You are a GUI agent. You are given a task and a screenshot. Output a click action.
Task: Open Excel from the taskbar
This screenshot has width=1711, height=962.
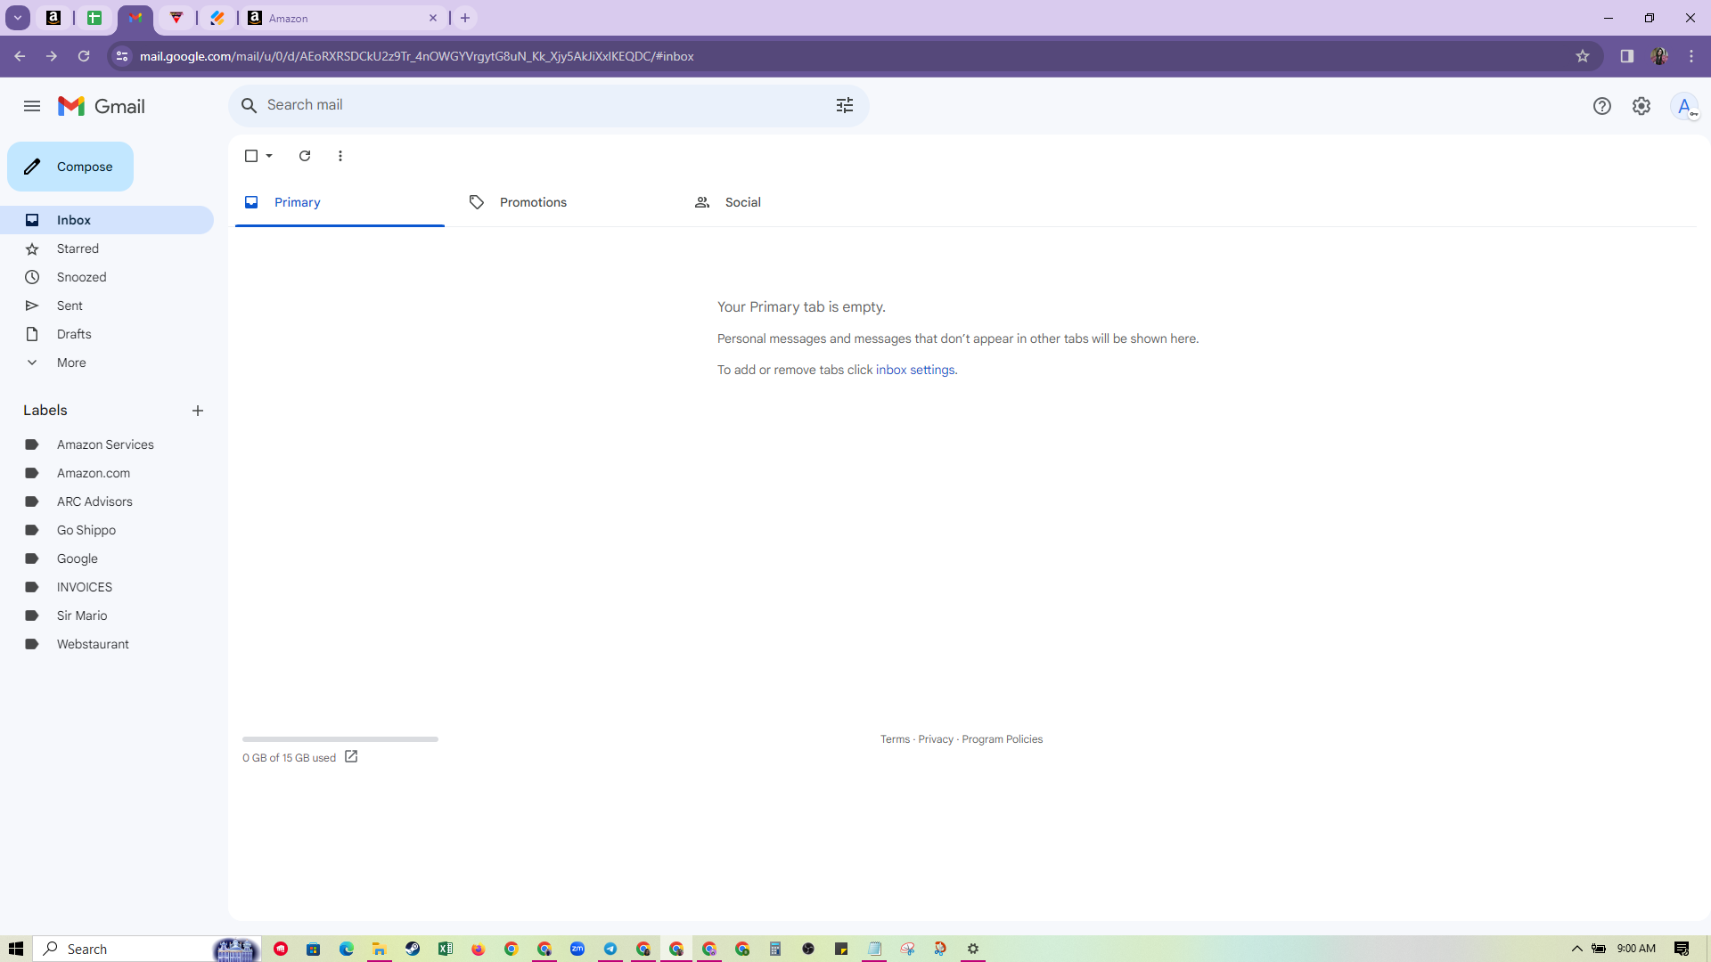tap(446, 949)
